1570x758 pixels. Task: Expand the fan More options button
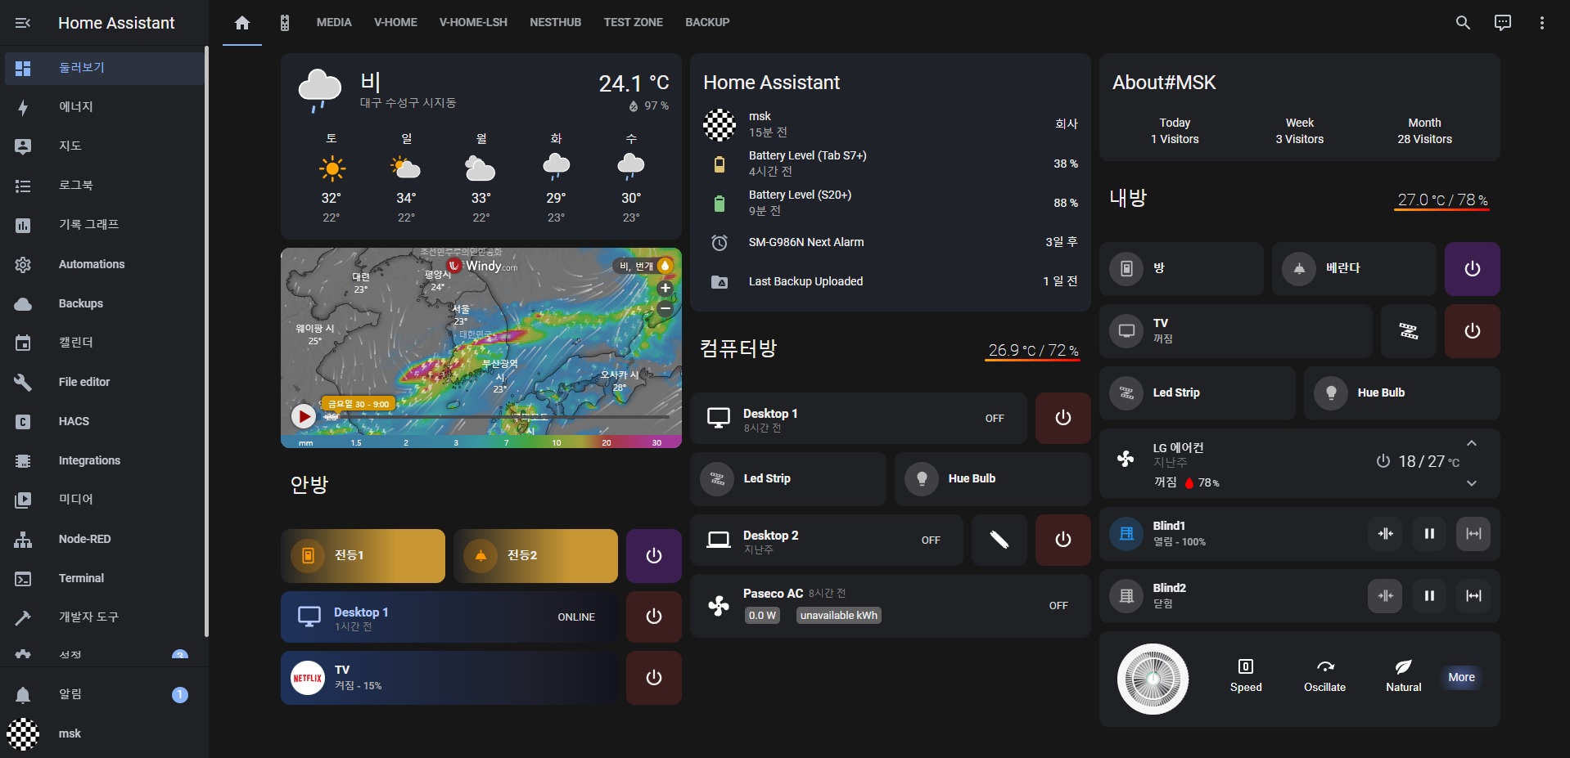(x=1460, y=677)
